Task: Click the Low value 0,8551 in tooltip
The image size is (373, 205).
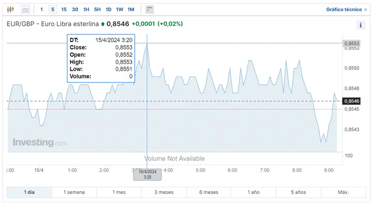Action: coord(124,69)
